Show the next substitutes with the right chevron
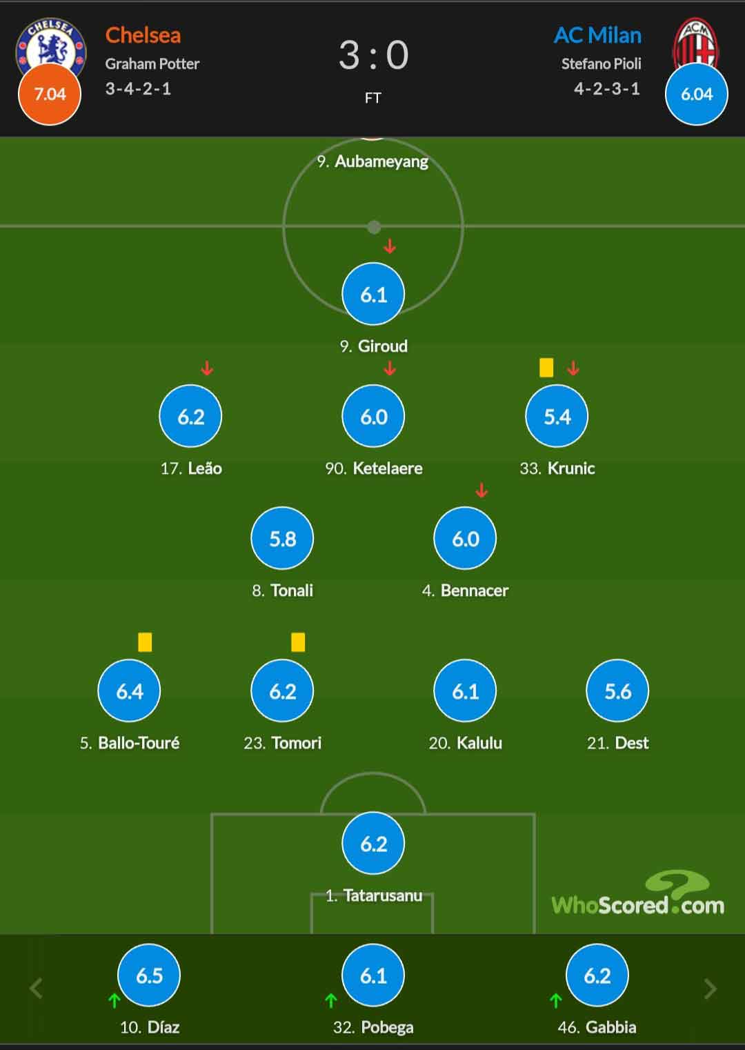The height and width of the screenshot is (1050, 745). click(x=710, y=989)
